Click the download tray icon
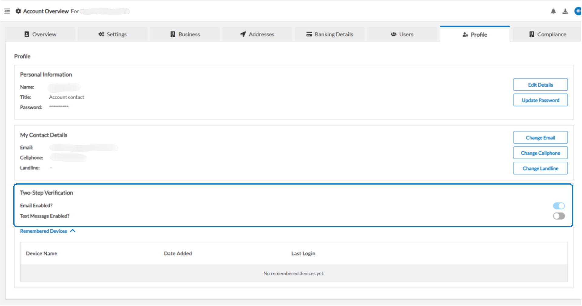Viewport: 582px width, 306px height. (565, 12)
